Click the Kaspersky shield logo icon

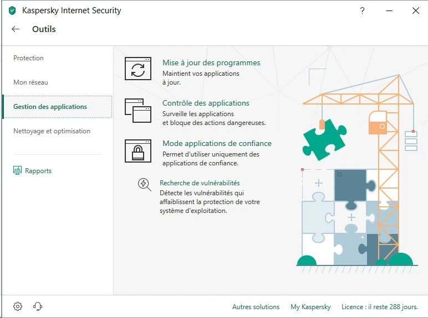point(12,11)
